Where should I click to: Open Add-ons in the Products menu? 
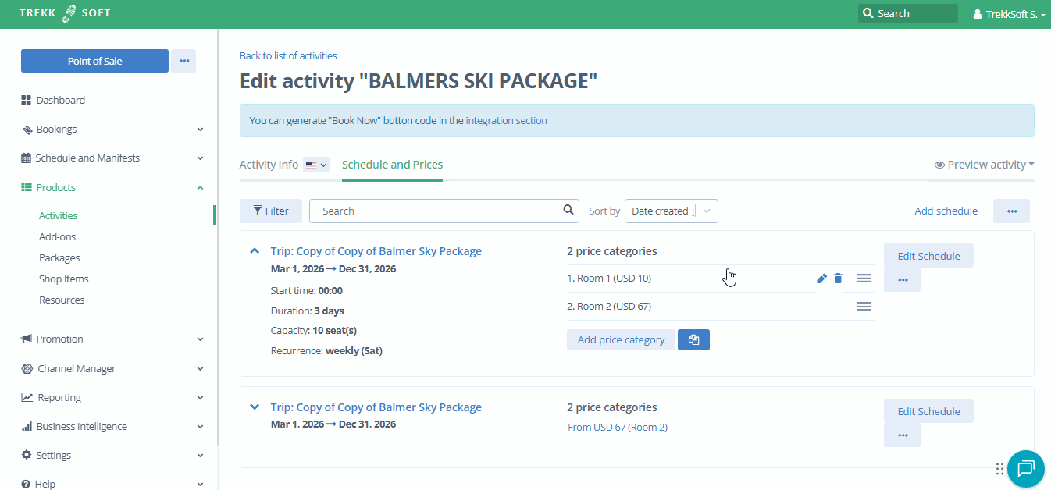57,236
